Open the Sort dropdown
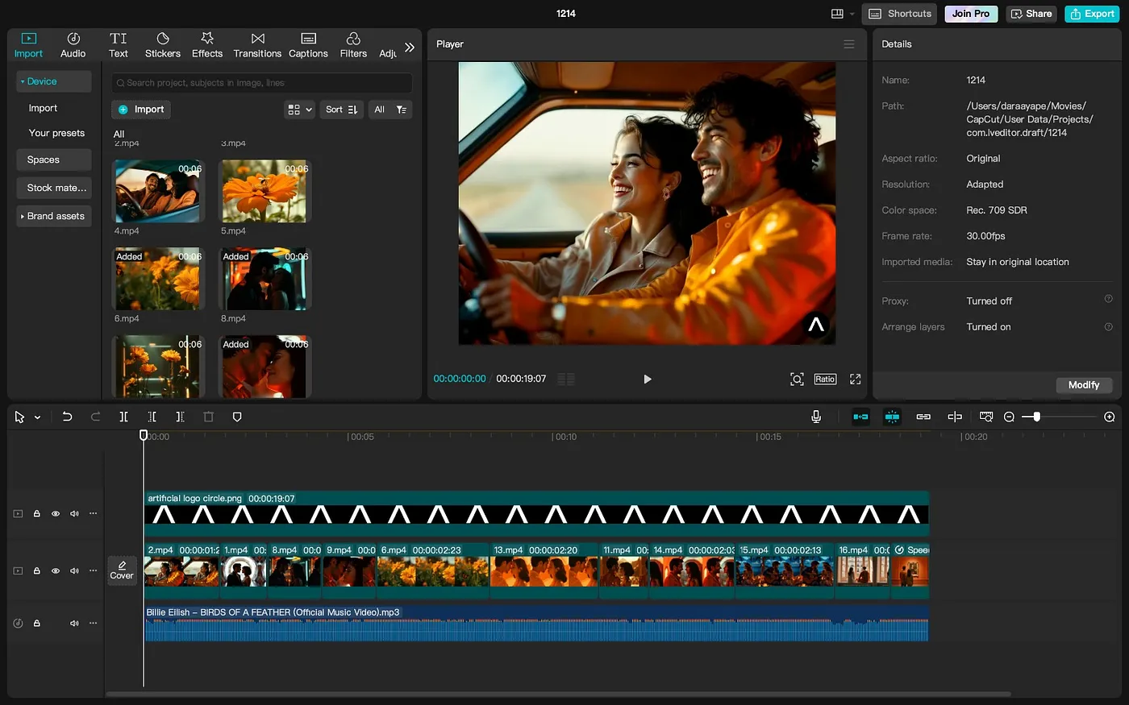This screenshot has width=1129, height=705. click(342, 110)
